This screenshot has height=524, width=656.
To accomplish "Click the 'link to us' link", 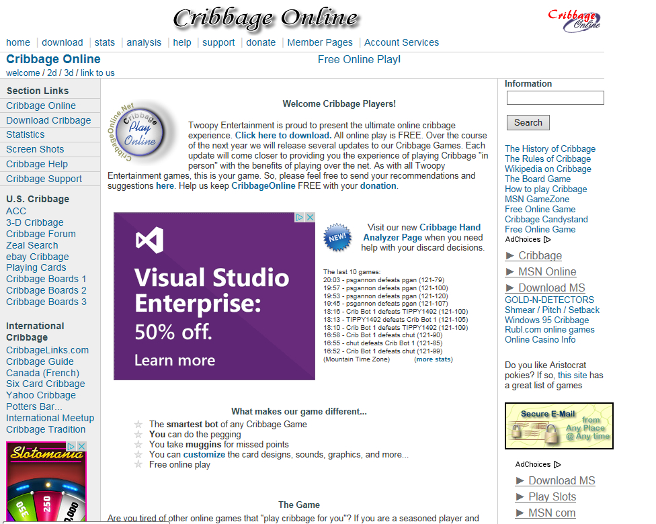I will click(97, 73).
